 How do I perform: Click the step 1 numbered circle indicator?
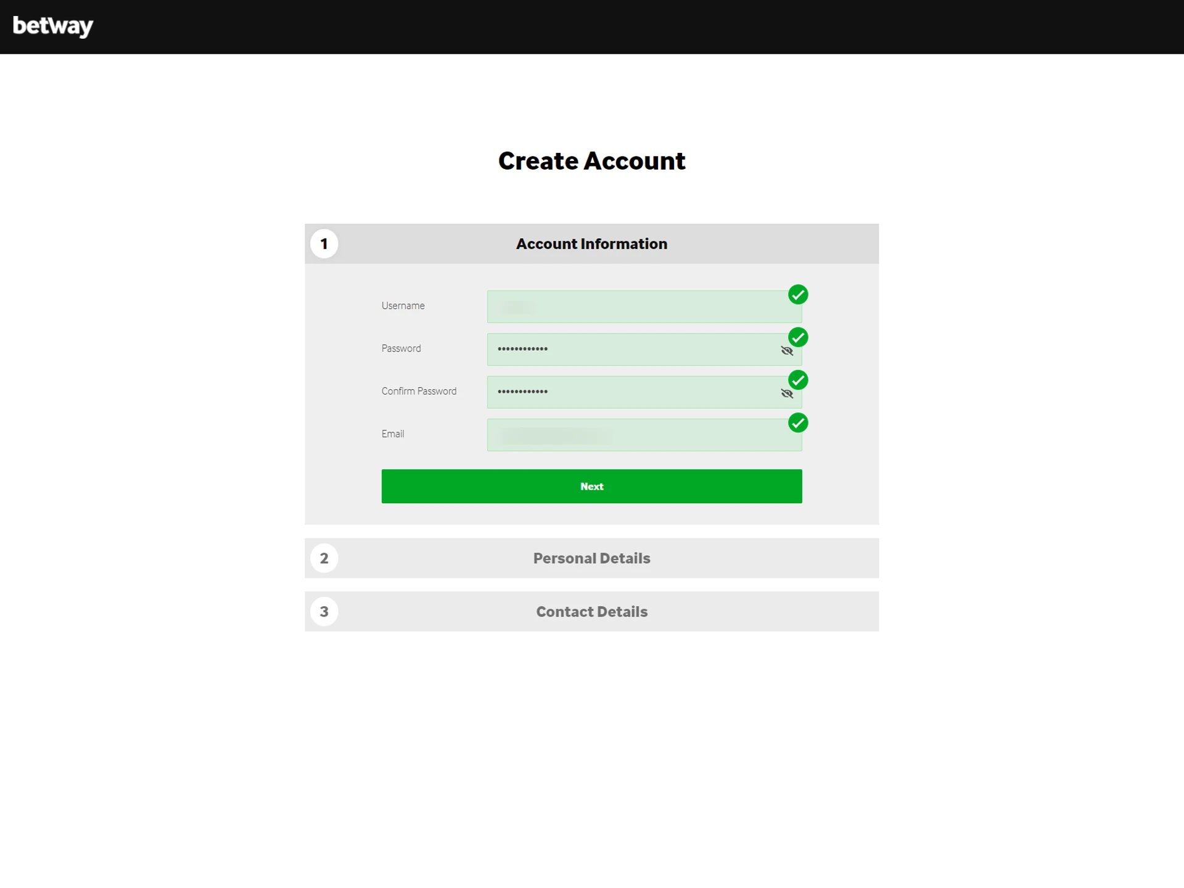324,244
